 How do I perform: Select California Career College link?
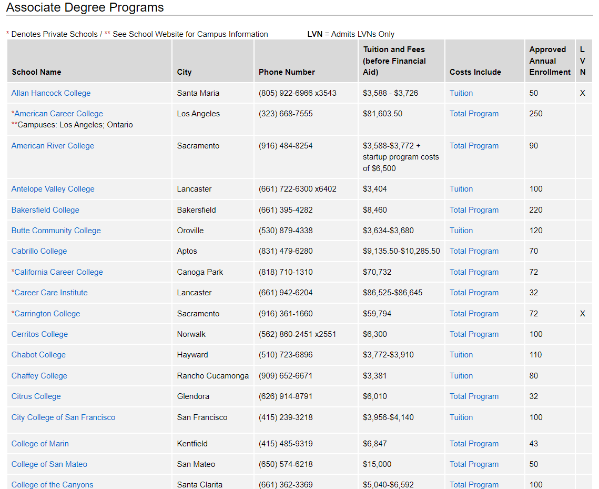coord(58,272)
